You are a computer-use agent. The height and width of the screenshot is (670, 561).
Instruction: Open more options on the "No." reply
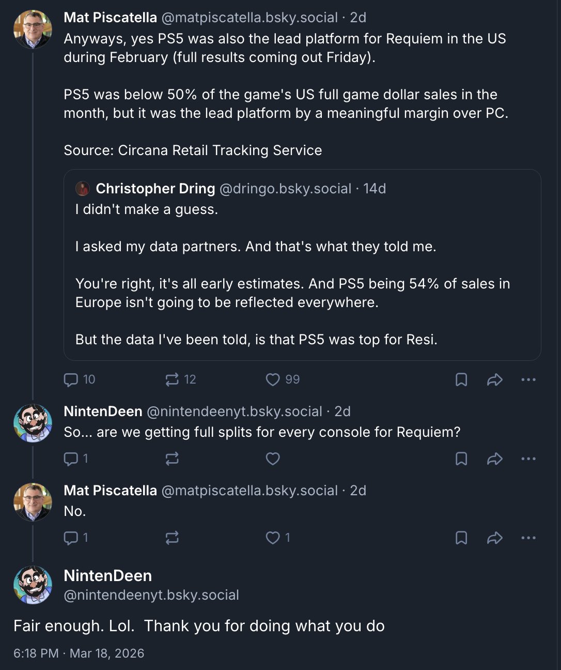coord(528,538)
